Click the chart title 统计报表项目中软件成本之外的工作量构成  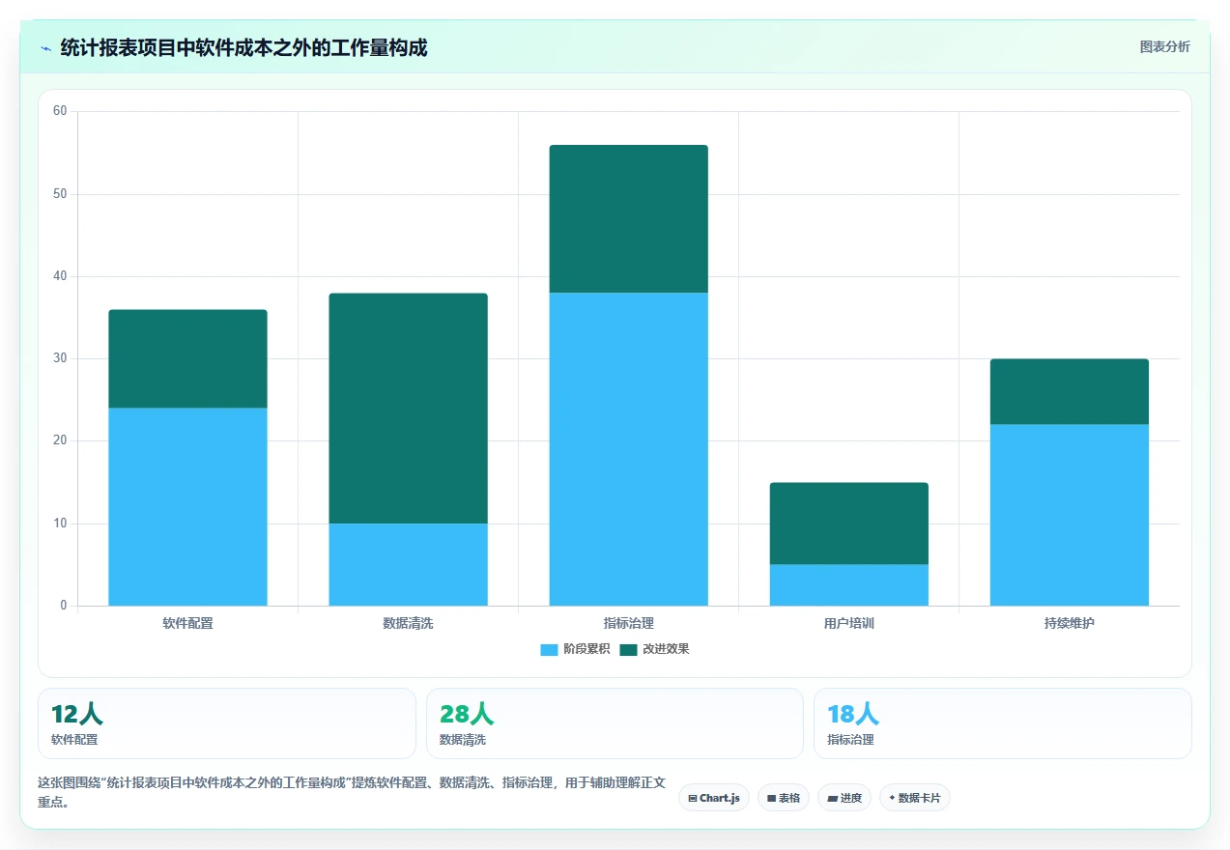point(243,47)
